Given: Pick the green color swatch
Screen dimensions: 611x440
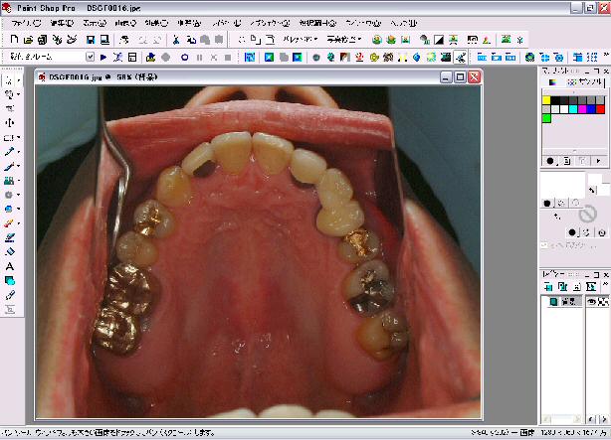Looking at the screenshot, I should 546,118.
